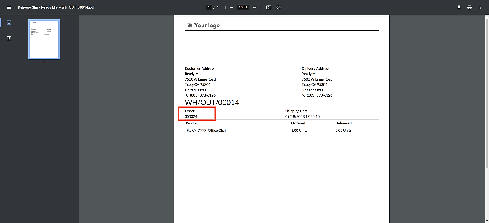The width and height of the screenshot is (489, 223).
Task: Open the more actions menu
Action: [480, 7]
